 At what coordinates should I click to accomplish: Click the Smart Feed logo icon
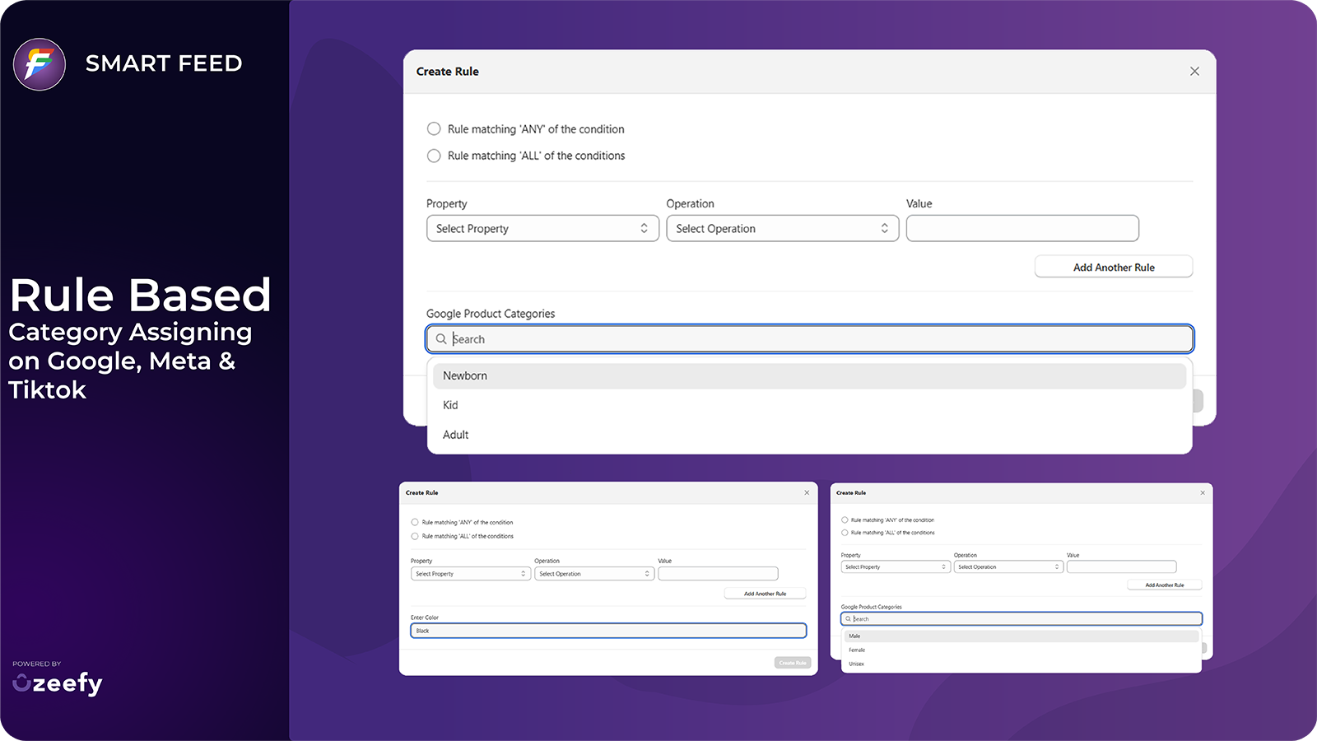pos(40,64)
